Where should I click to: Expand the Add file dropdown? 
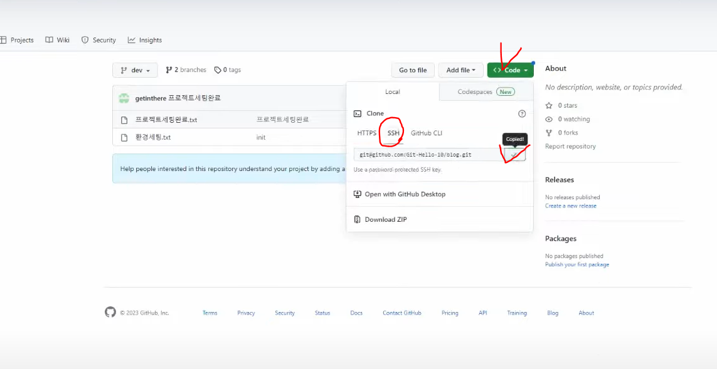461,70
